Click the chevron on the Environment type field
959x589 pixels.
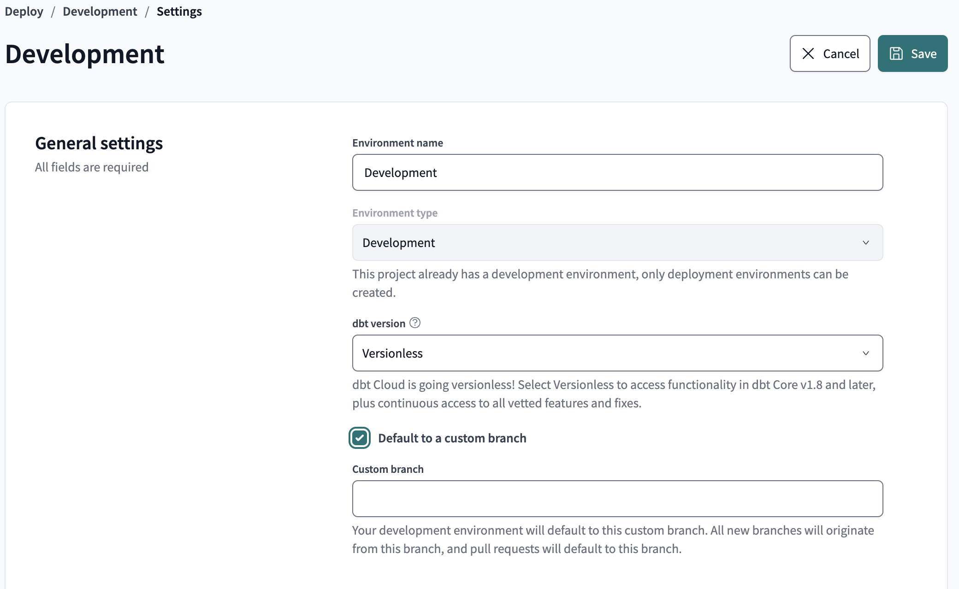[866, 242]
